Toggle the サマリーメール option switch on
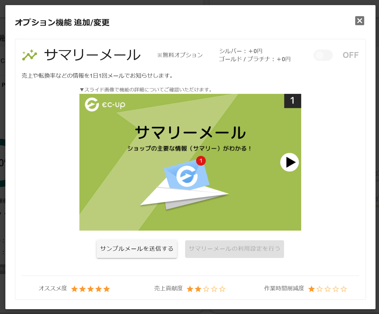Image resolution: width=379 pixels, height=314 pixels. [x=323, y=55]
